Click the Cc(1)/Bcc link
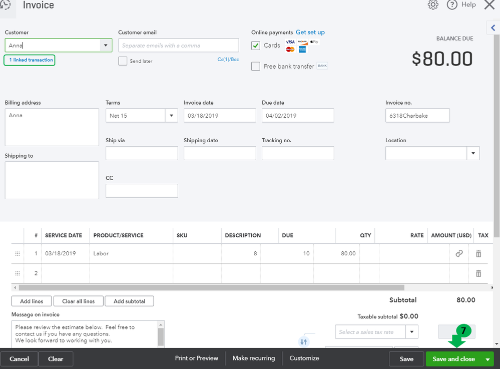 tap(228, 59)
